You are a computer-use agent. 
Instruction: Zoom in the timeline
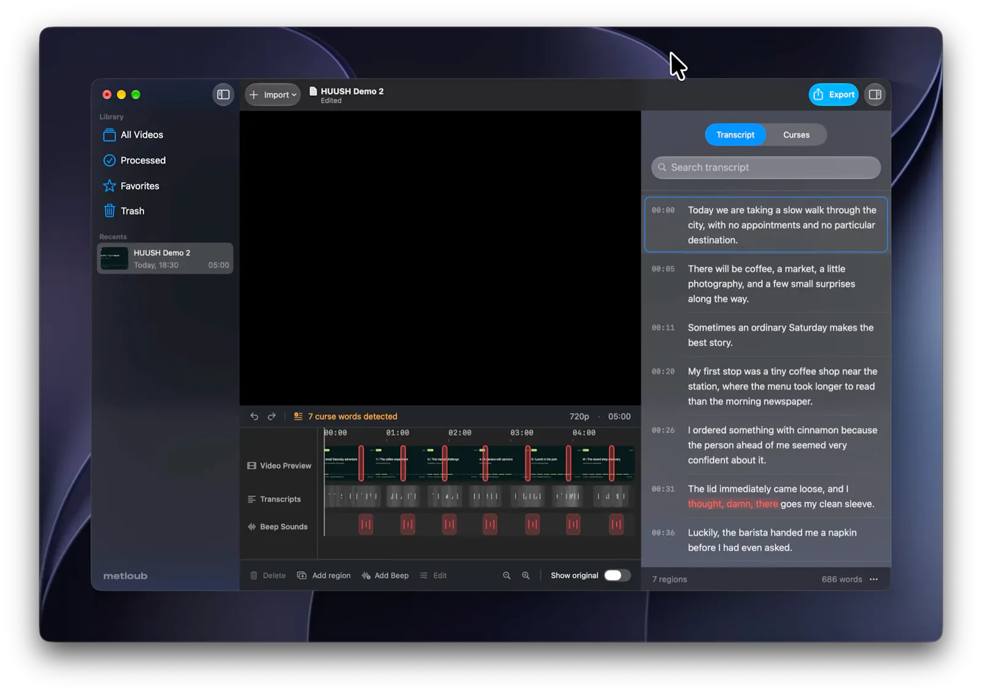525,576
